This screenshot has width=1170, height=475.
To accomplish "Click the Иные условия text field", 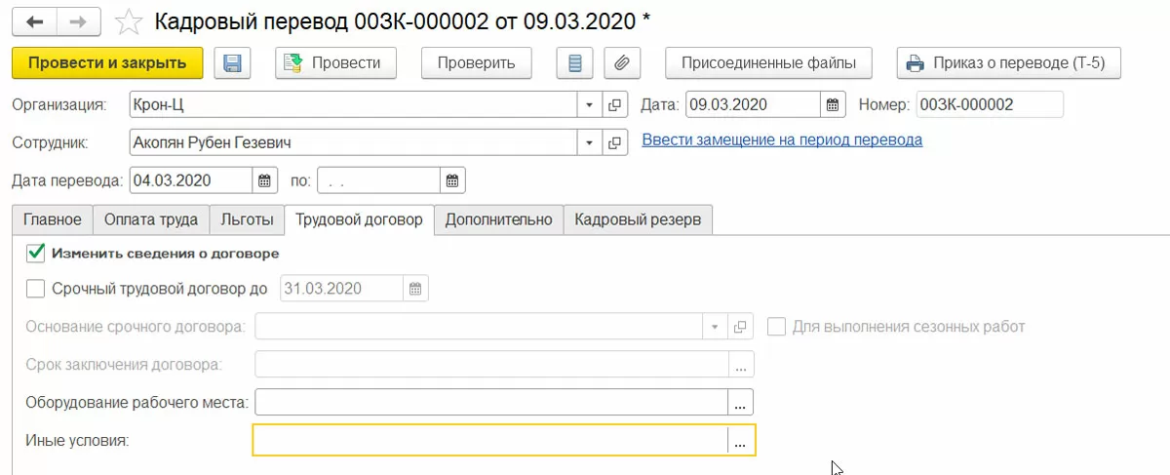I will (489, 441).
